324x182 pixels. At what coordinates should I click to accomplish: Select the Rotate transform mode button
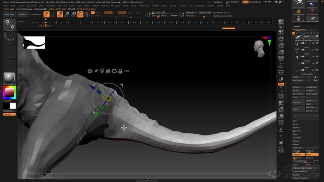pos(73,14)
